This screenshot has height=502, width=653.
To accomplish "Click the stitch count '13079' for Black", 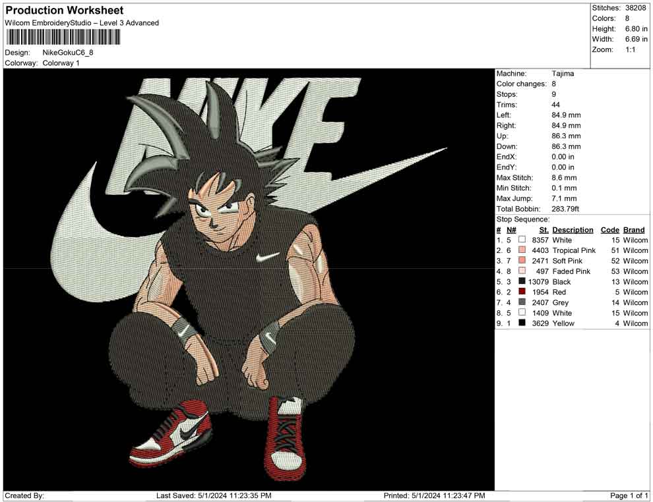I will (x=538, y=281).
